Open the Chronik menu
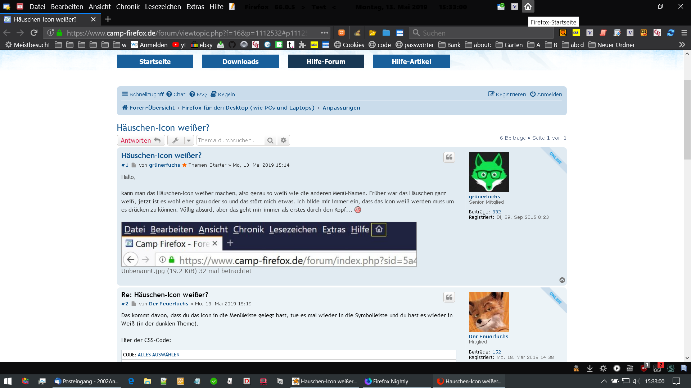 point(127,6)
